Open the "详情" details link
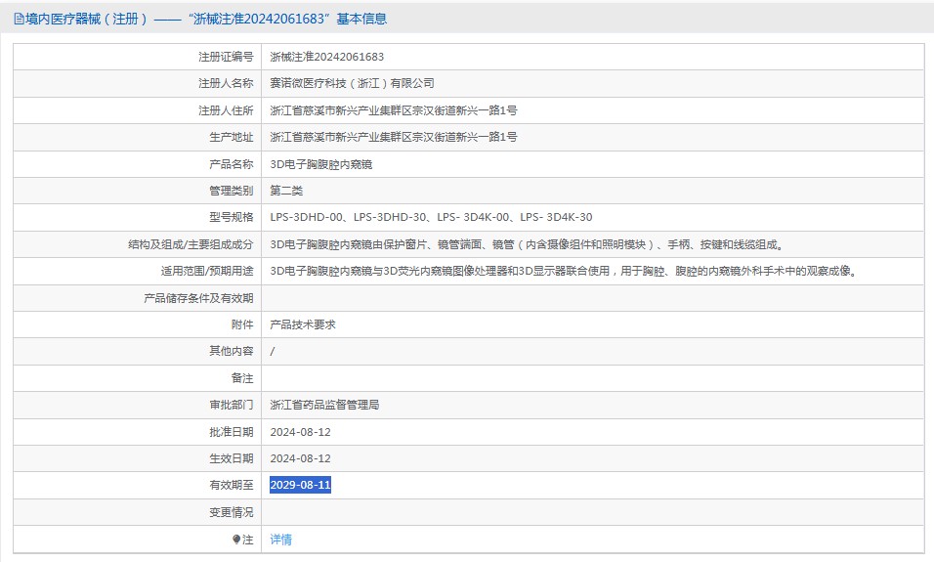 (x=280, y=540)
